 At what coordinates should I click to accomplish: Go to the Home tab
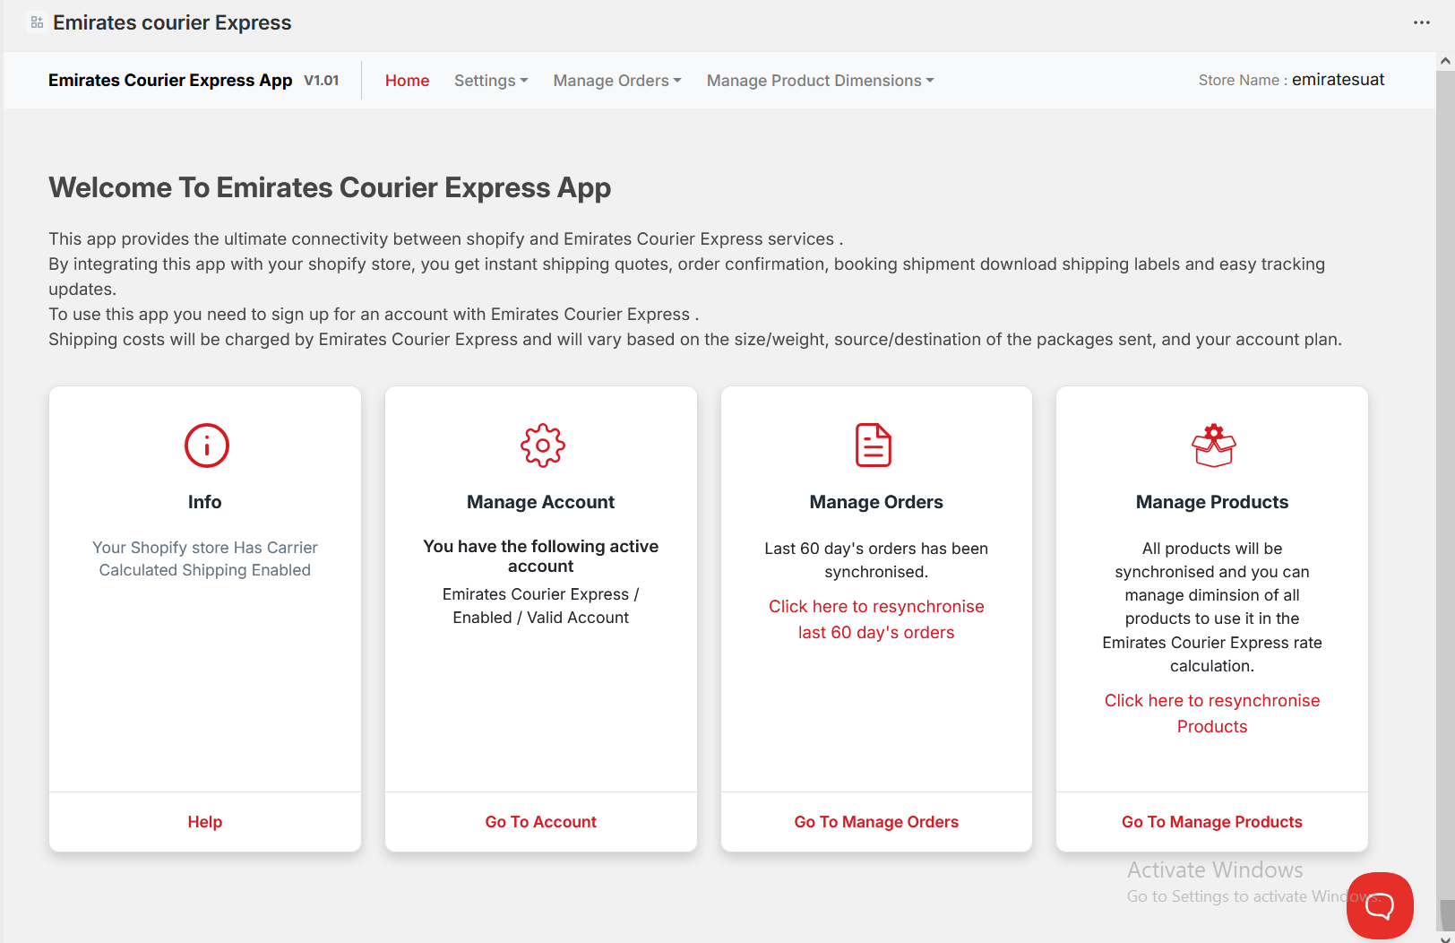pyautogui.click(x=407, y=81)
